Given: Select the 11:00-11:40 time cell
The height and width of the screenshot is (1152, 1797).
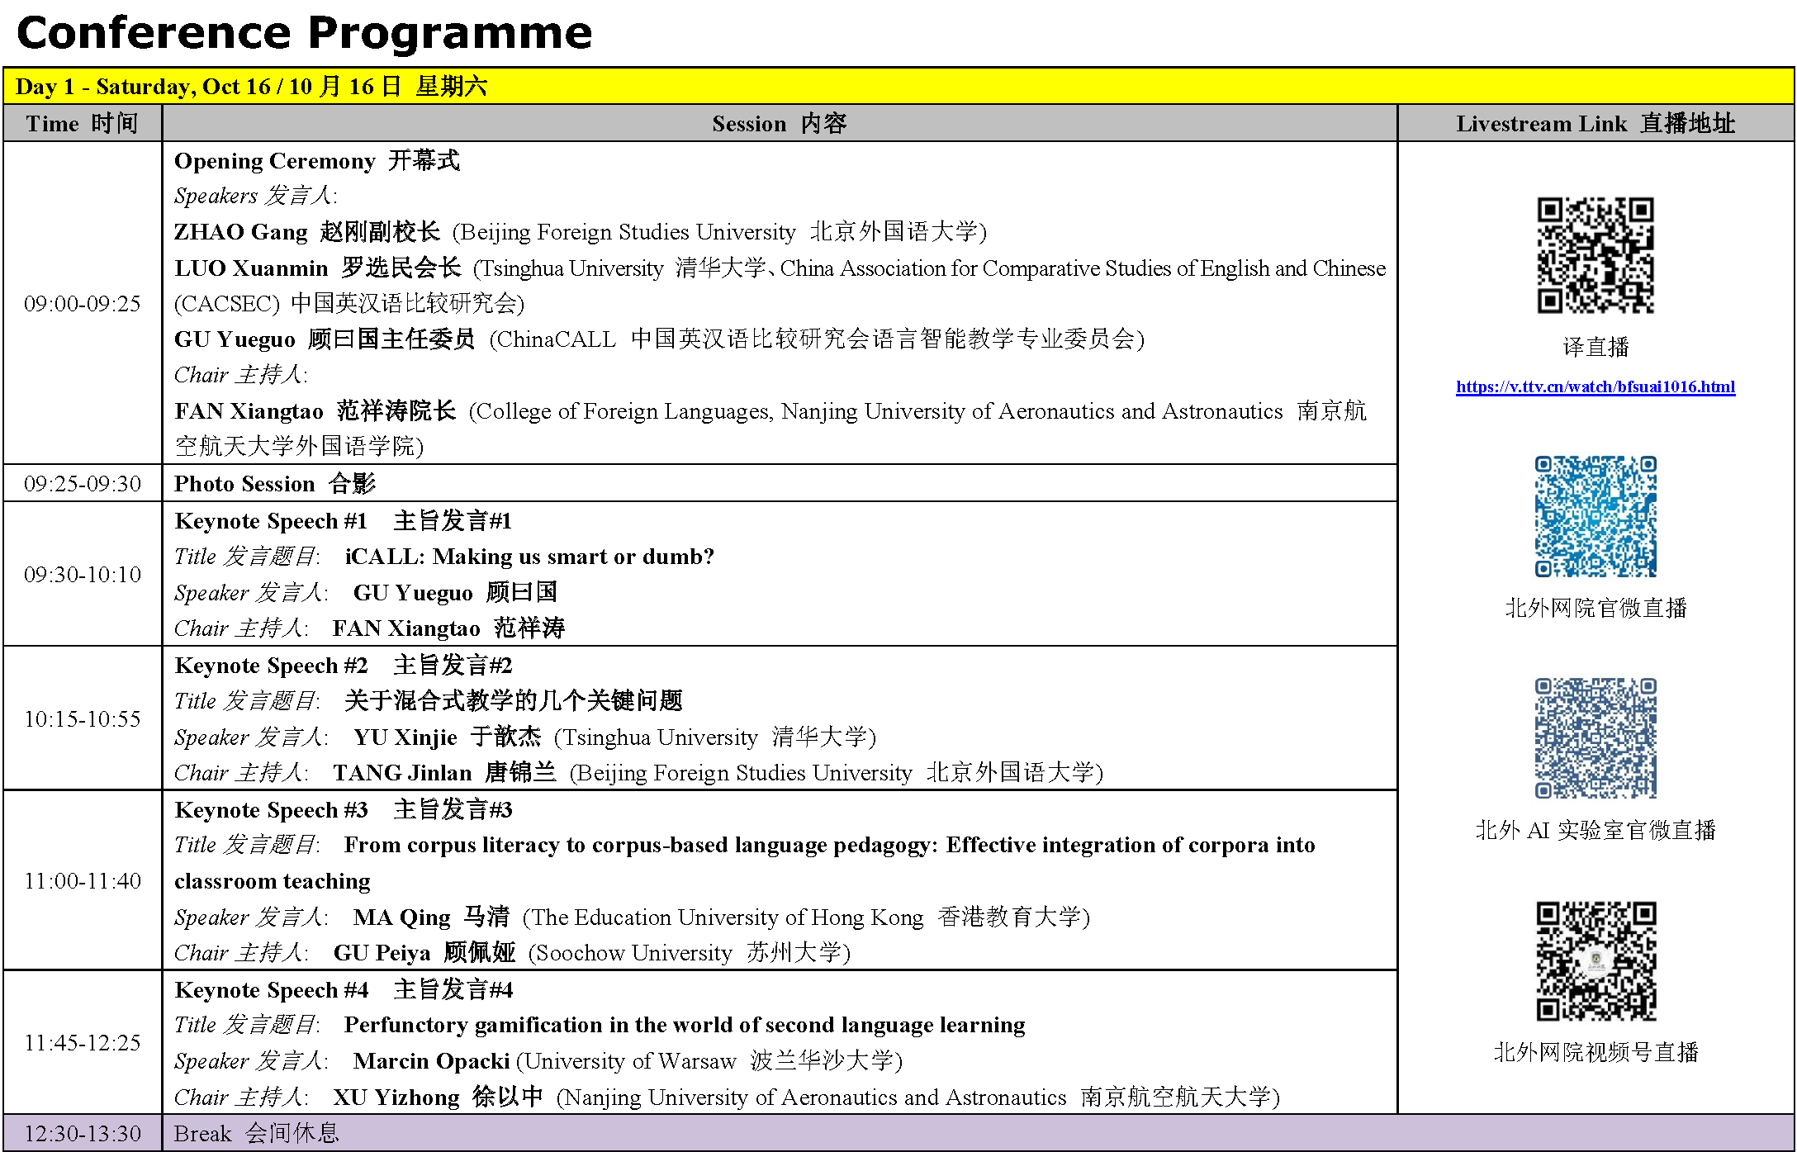Looking at the screenshot, I should 83,880.
